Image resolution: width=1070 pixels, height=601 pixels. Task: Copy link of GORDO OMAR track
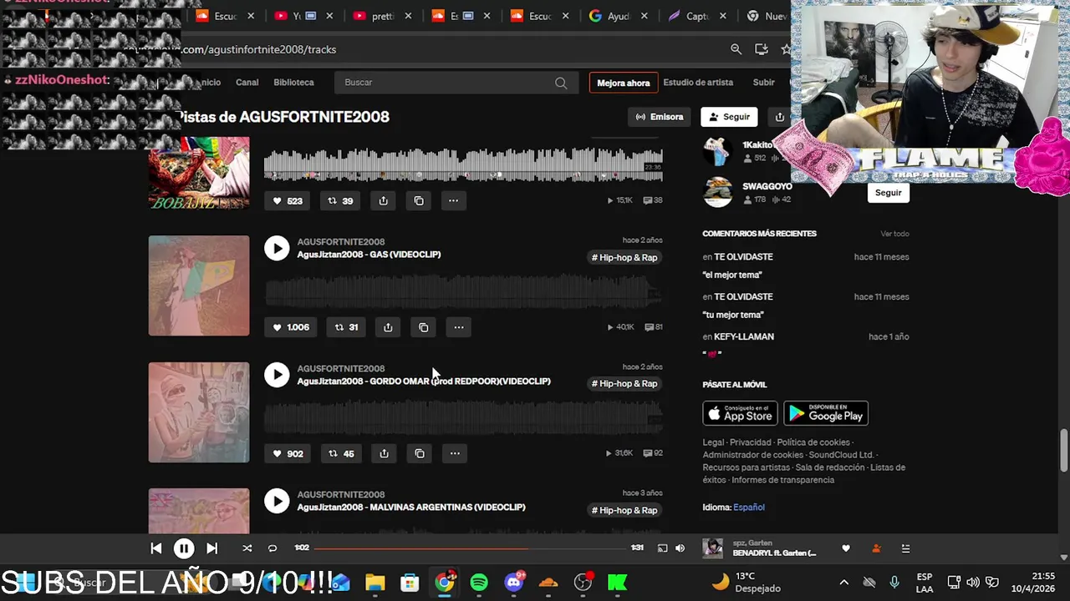pyautogui.click(x=420, y=453)
